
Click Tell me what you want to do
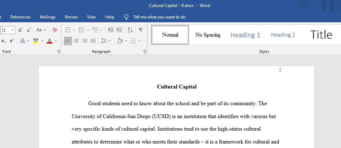coord(159,17)
